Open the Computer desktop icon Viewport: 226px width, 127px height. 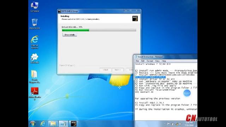[35, 7]
